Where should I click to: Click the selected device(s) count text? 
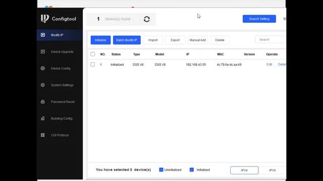click(123, 170)
